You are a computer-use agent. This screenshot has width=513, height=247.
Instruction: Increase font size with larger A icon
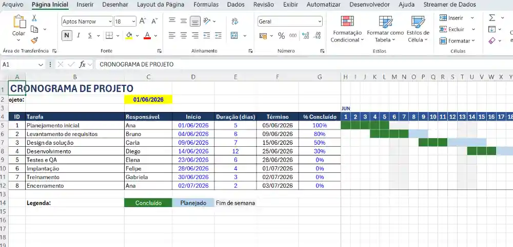tap(143, 21)
